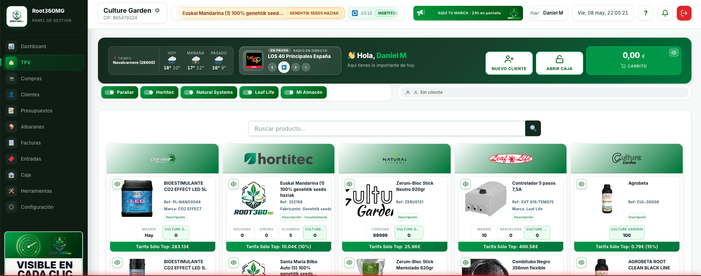701x276 pixels.
Task: Click the Entradas ticket icon in sidebar
Action: click(11, 159)
